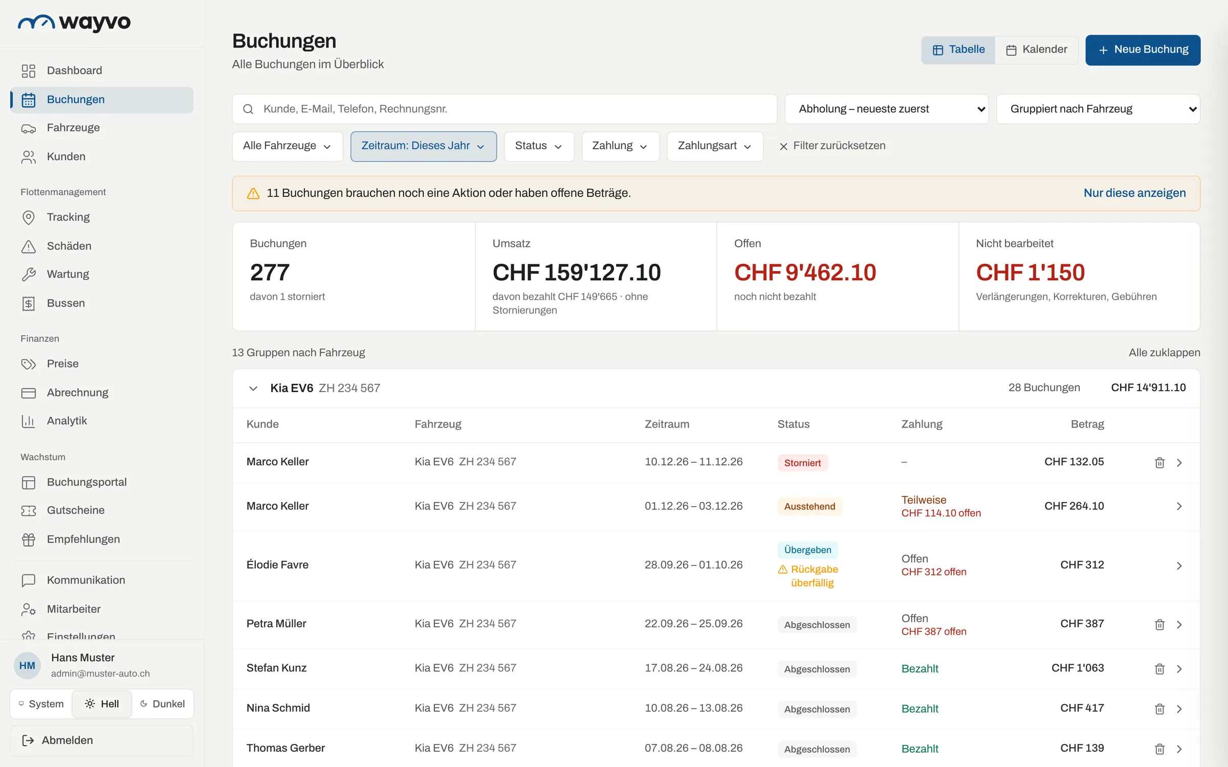Switch to Kalender view

tap(1036, 50)
